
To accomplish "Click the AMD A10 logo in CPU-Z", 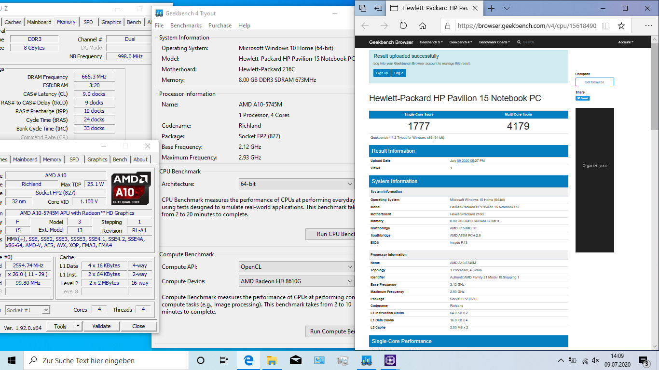I will [131, 187].
